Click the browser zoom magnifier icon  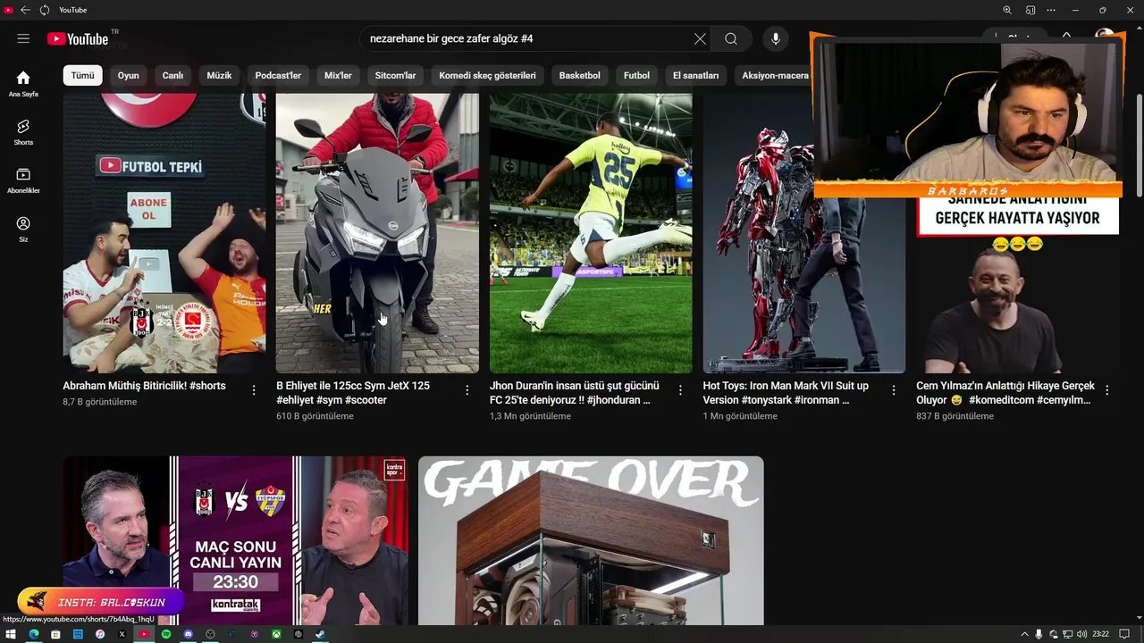[x=1007, y=10]
